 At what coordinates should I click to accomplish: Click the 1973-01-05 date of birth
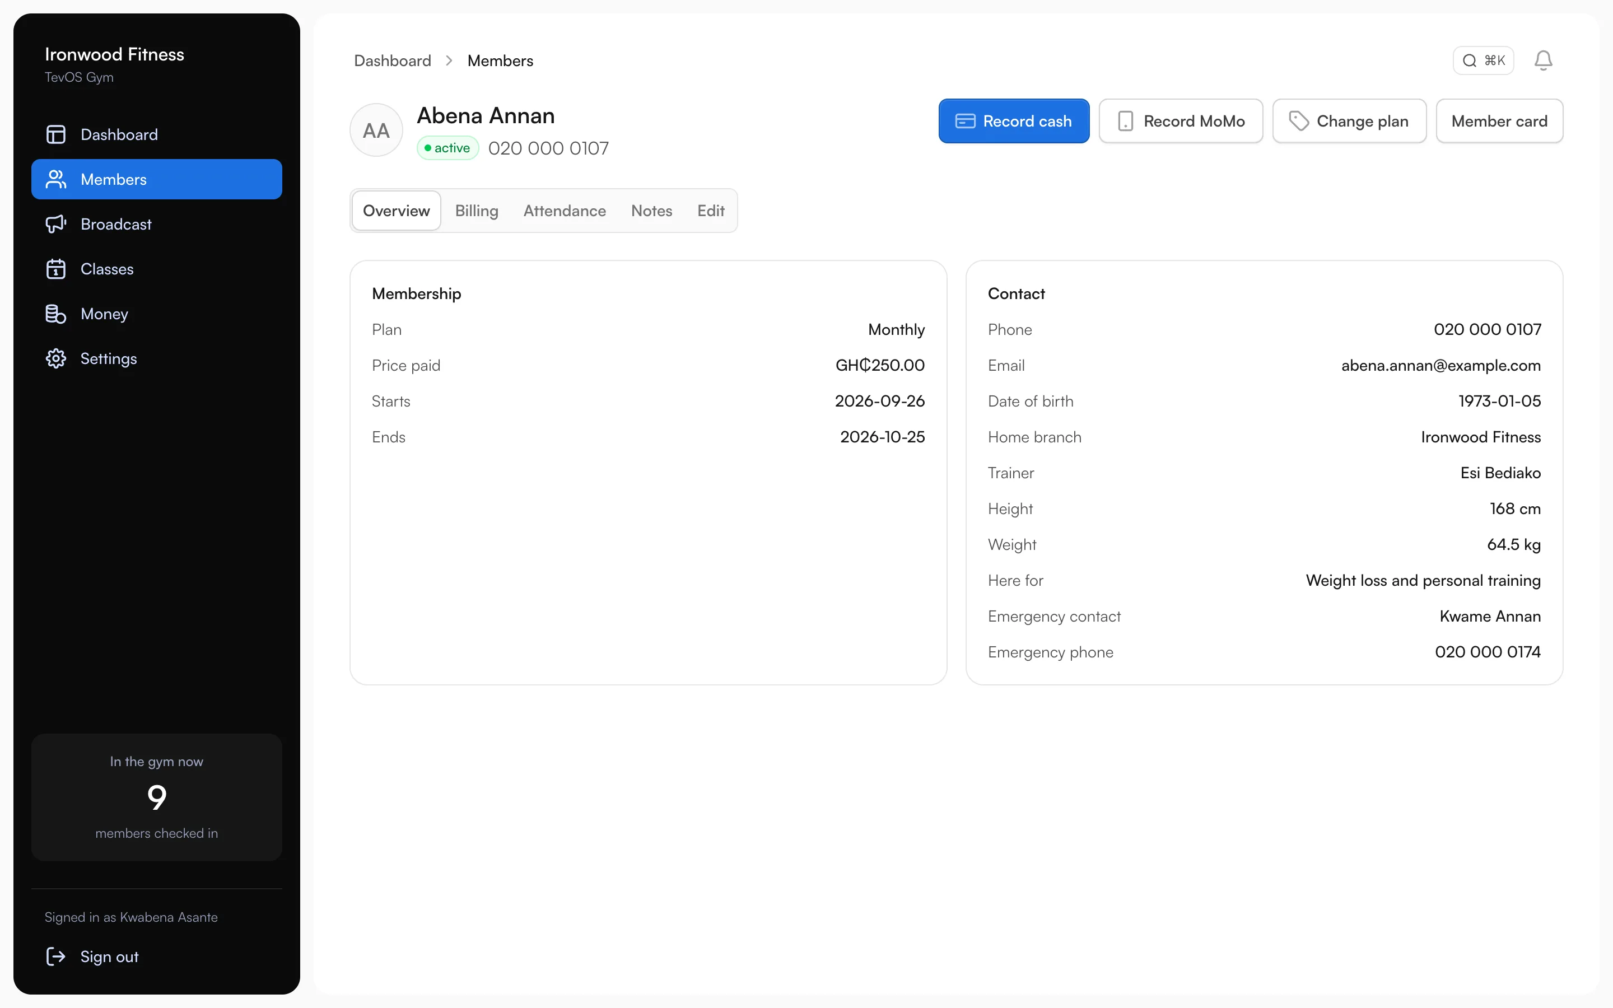point(1500,400)
